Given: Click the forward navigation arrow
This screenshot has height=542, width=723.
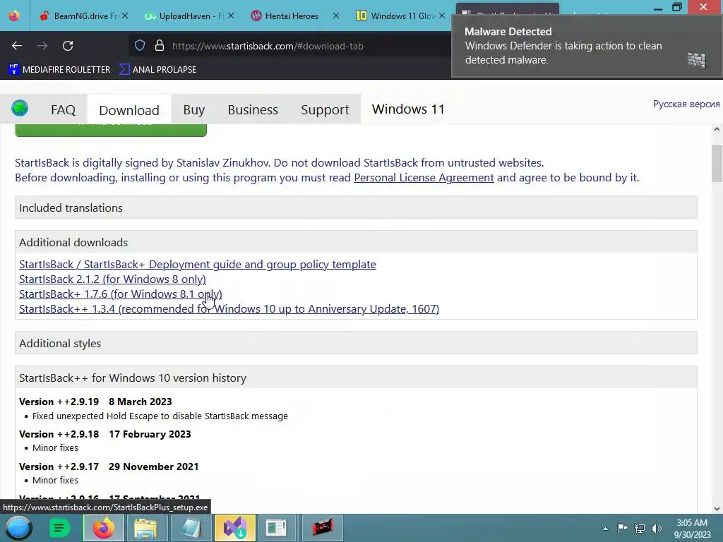Looking at the screenshot, I should click(x=42, y=46).
